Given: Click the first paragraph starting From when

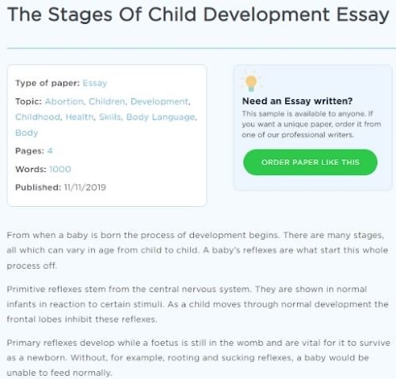Looking at the screenshot, I should pos(197,251).
